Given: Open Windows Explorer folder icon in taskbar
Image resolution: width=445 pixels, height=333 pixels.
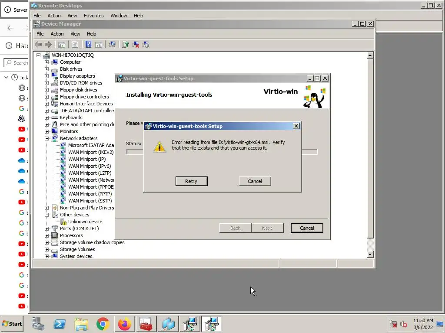Looking at the screenshot, I should (81, 324).
